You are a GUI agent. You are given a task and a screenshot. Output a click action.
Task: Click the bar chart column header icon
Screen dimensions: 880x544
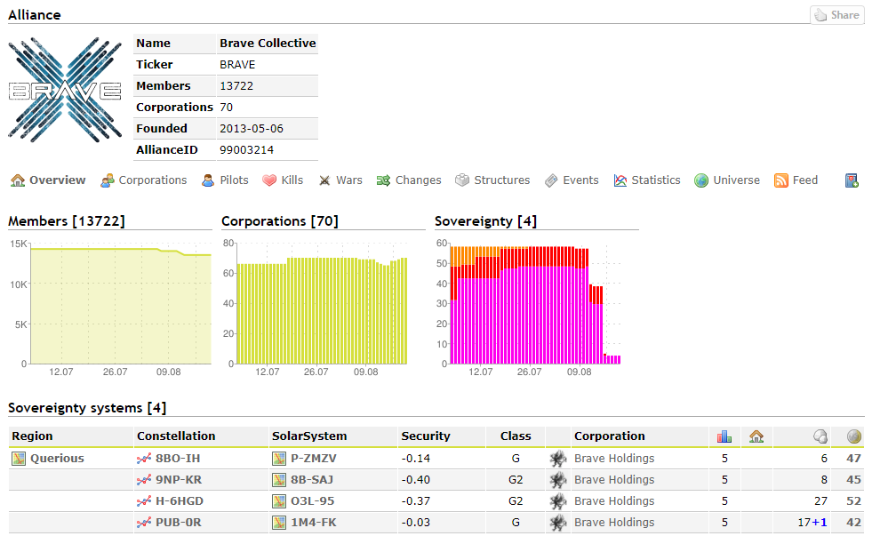tap(724, 436)
